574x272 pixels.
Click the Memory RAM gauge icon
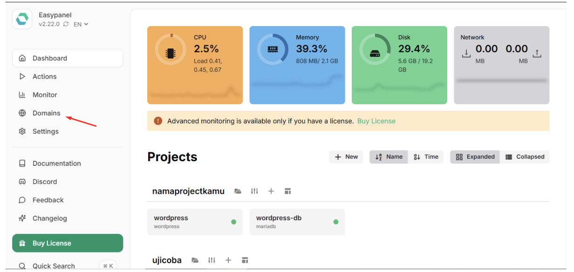273,49
